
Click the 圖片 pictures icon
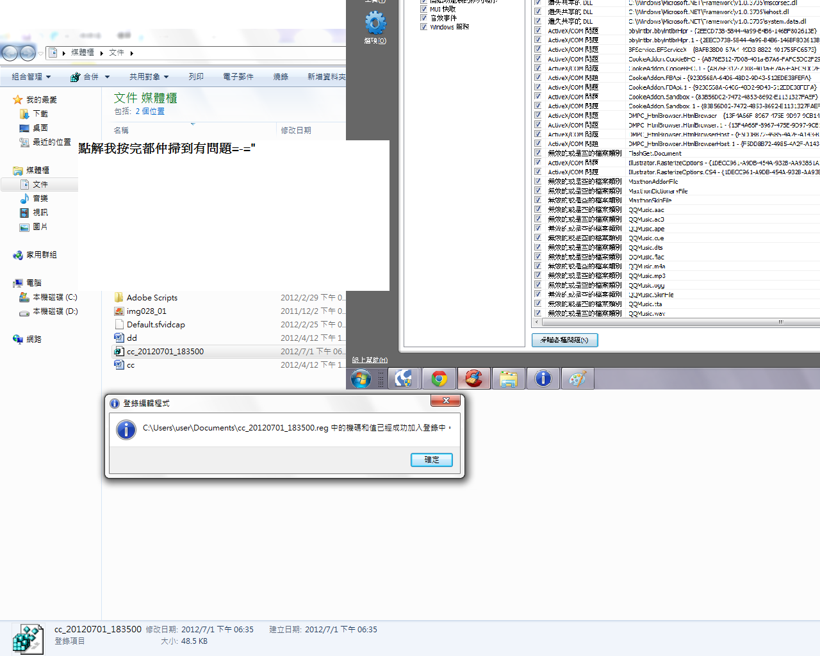click(x=24, y=227)
